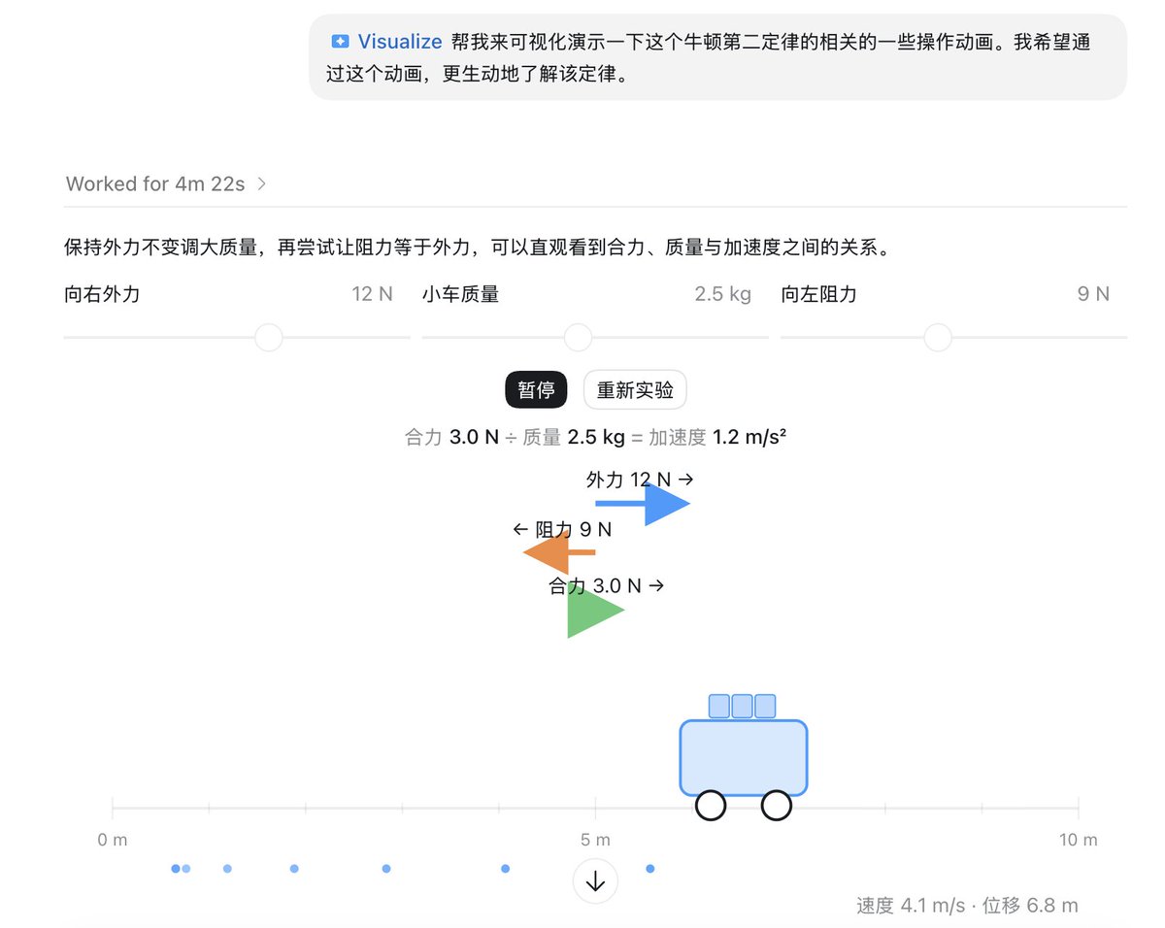The width and height of the screenshot is (1165, 928).
Task: Click the 小车质量 slider handle
Action: (x=578, y=338)
